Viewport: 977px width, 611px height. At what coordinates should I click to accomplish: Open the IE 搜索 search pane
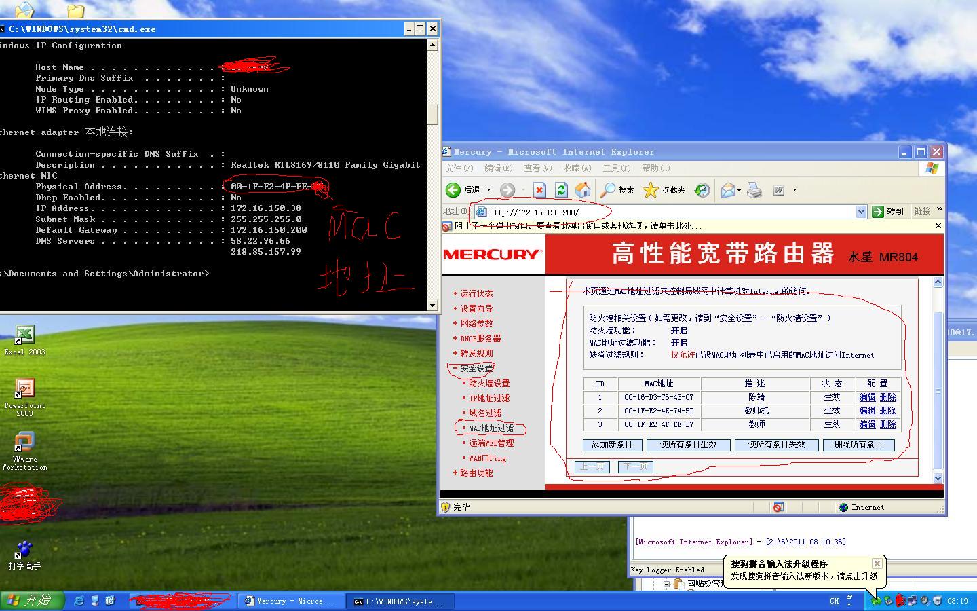pyautogui.click(x=617, y=190)
